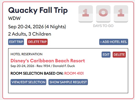Click the Days To Go label
Viewport: 135px width, 100px height.
point(103,26)
